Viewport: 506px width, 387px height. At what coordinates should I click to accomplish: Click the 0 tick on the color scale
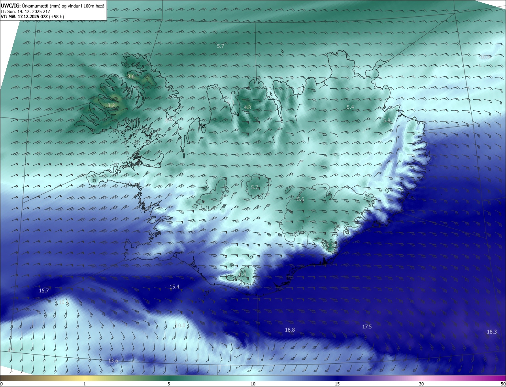pyautogui.click(x=2, y=384)
